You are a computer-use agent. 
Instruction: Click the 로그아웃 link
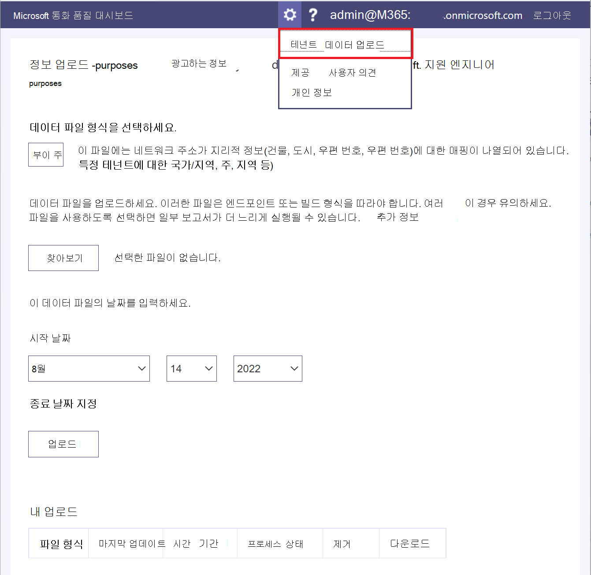pyautogui.click(x=552, y=15)
